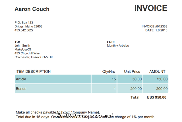The image size is (182, 122).
Task: Click the invoice number #012333
Action: coord(154,26)
